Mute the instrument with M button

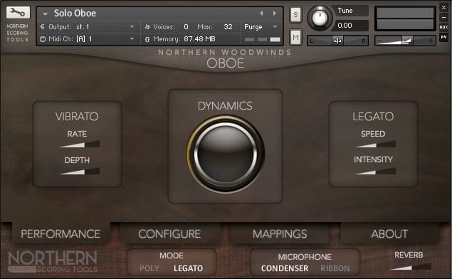click(x=295, y=37)
